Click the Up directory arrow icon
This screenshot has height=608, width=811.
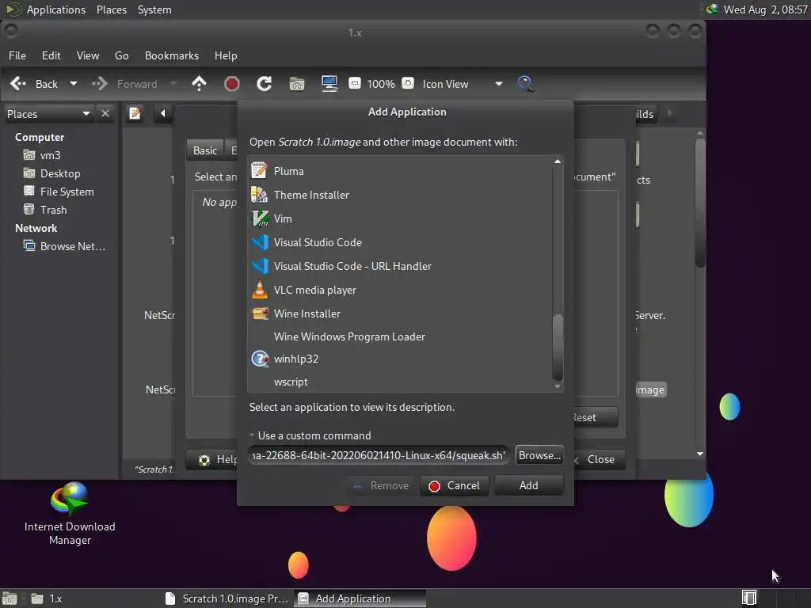[199, 84]
